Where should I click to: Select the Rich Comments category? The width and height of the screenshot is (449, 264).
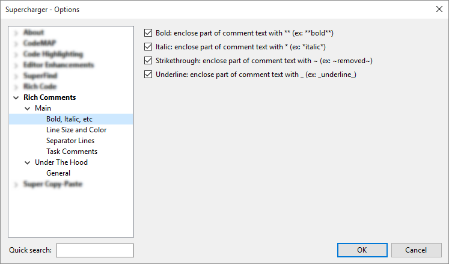point(49,97)
